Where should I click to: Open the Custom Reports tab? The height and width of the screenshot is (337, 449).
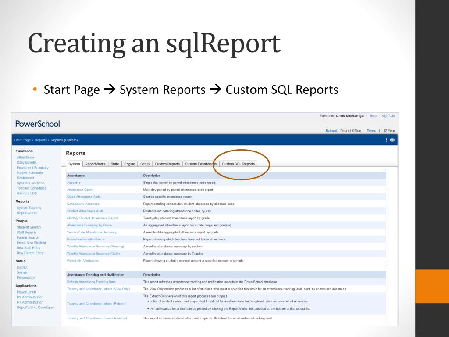[167, 164]
